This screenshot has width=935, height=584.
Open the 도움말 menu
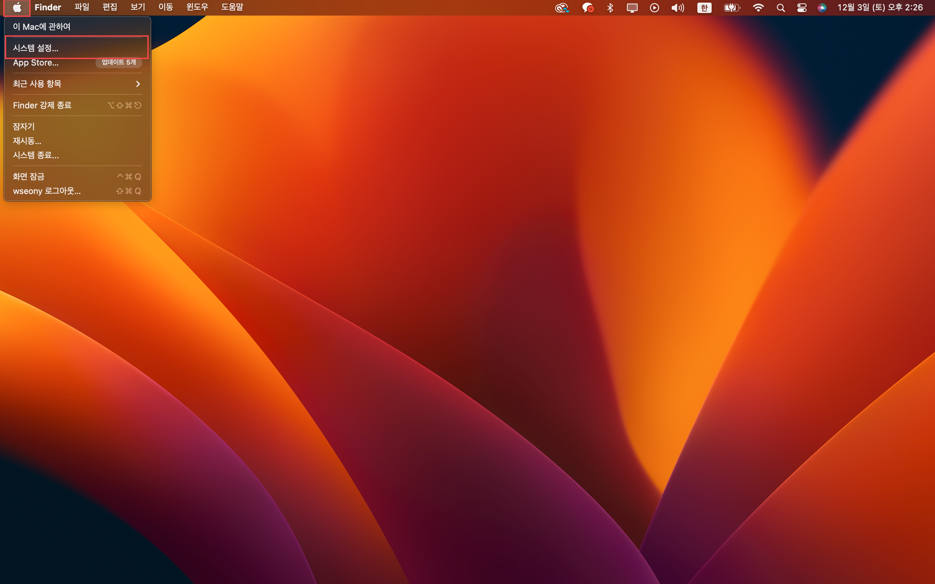click(x=232, y=7)
